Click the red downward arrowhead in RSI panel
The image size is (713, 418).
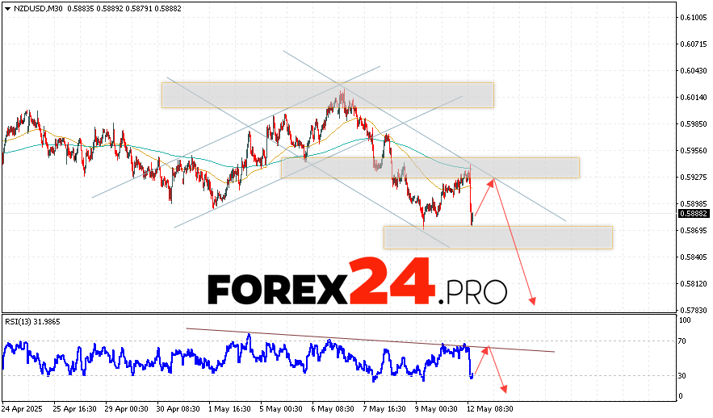pos(505,390)
